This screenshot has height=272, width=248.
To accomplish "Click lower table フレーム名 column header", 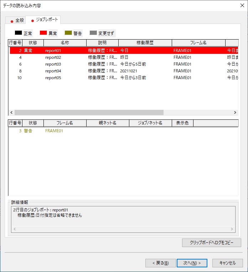I will [65, 123].
